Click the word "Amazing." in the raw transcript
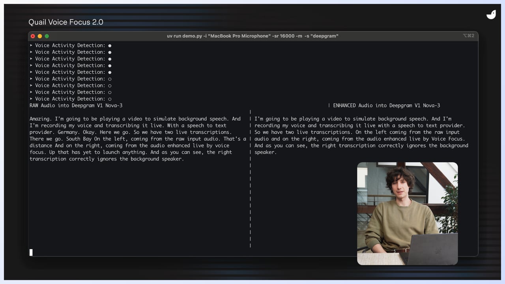This screenshot has height=284, width=505. [x=41, y=119]
